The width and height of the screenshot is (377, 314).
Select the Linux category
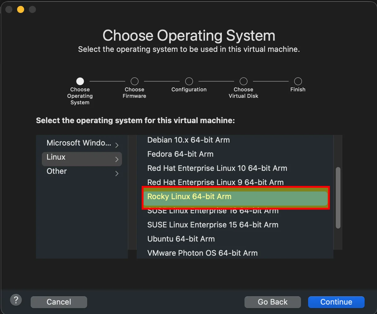point(82,159)
